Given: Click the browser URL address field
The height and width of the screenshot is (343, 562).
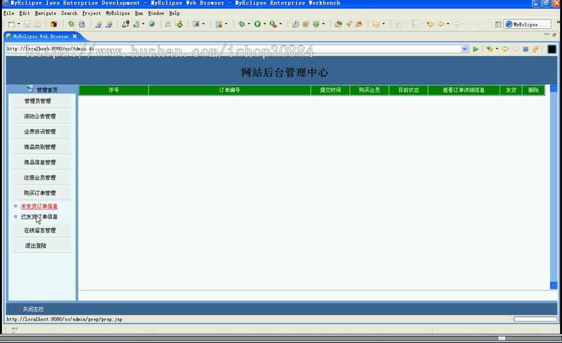Looking at the screenshot, I should (233, 49).
